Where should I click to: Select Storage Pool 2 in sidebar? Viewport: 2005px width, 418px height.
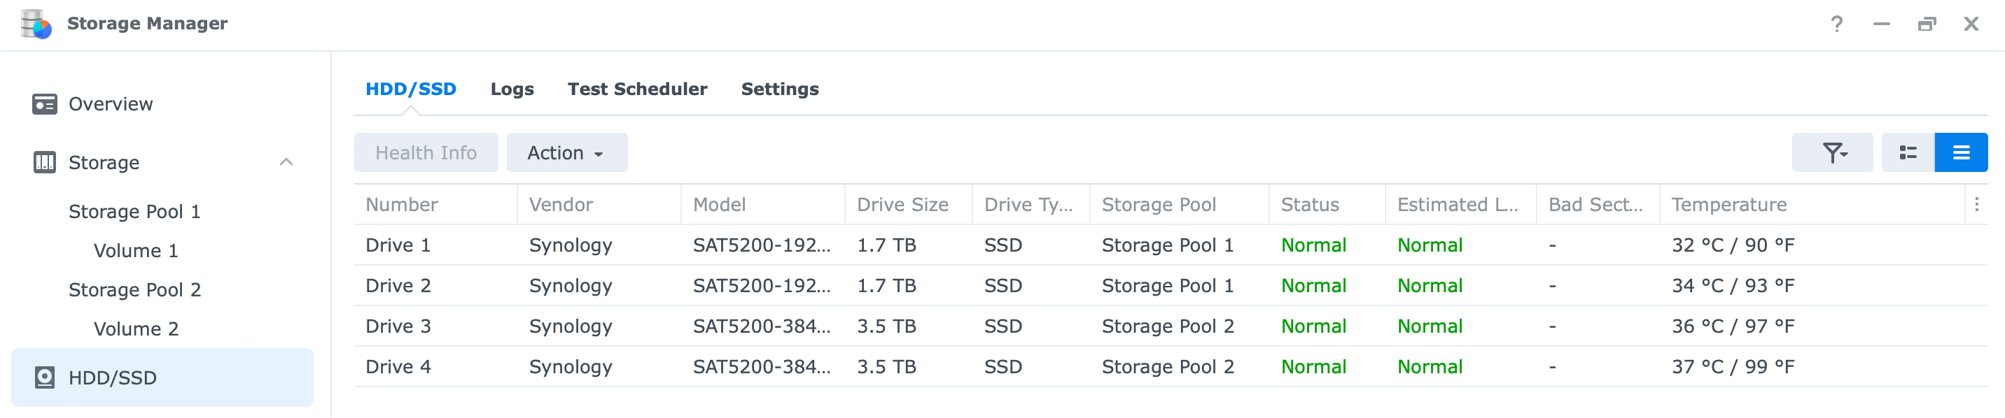pos(134,290)
